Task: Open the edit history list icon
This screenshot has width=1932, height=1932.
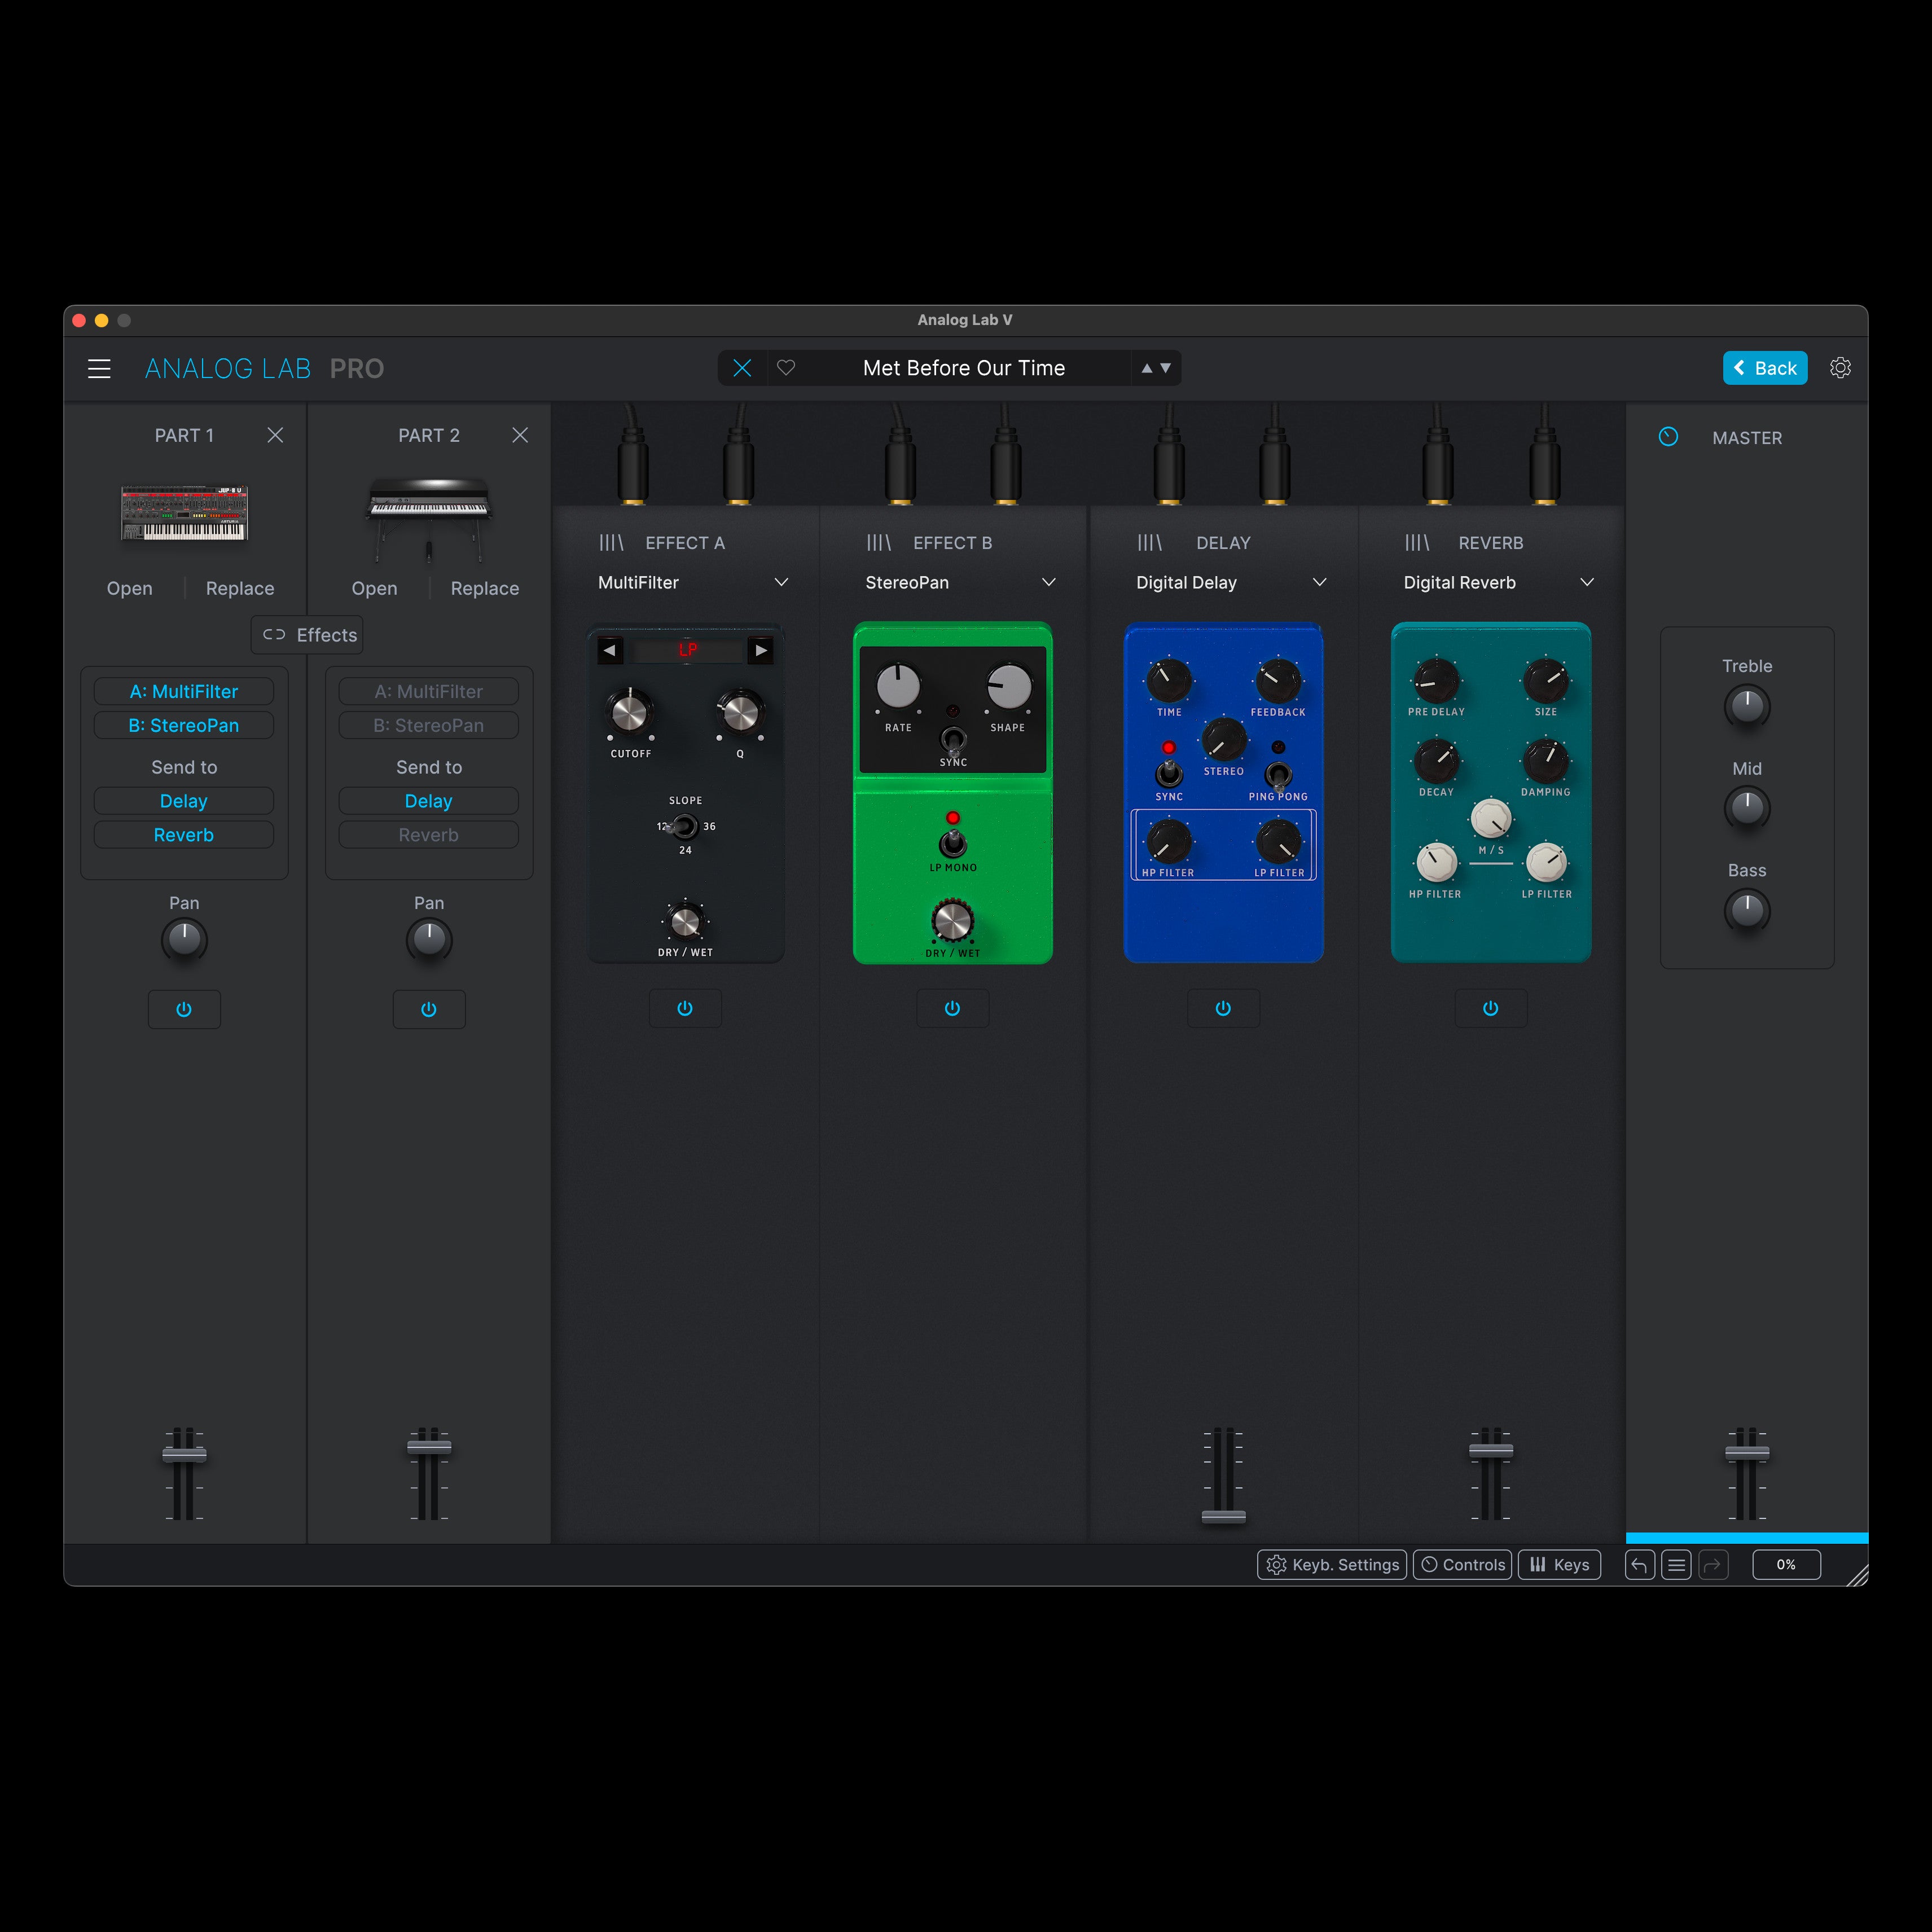Action: click(1677, 1565)
